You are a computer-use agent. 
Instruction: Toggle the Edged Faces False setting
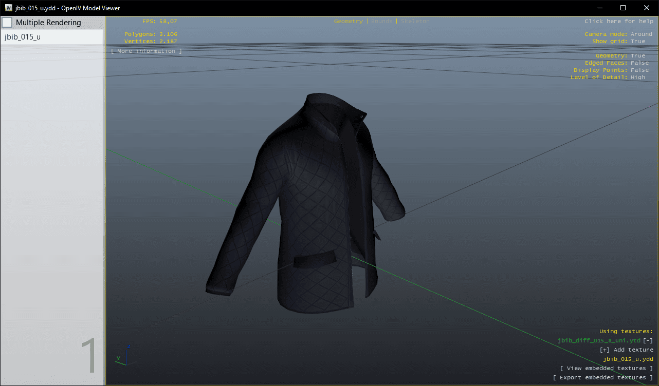coord(639,63)
